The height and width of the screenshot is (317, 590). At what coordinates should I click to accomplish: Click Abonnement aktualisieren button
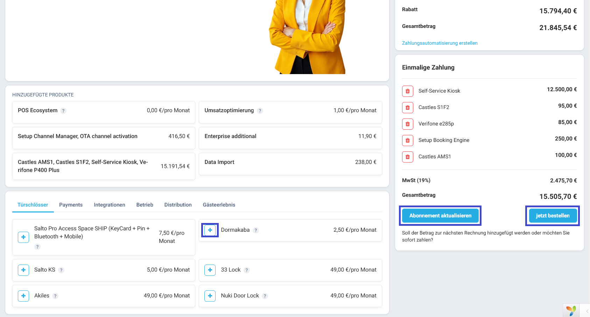pyautogui.click(x=440, y=216)
